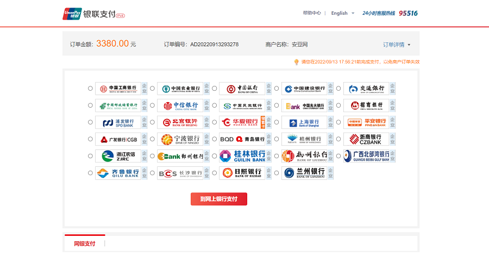Click the 95516 hotline number
The height and width of the screenshot is (256, 489).
point(408,13)
